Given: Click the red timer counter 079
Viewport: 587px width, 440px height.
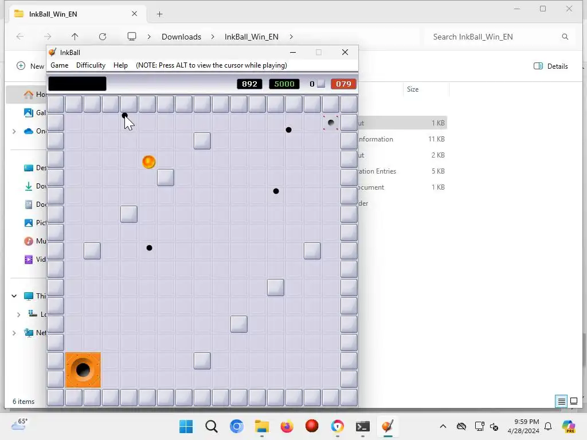Looking at the screenshot, I should (343, 84).
